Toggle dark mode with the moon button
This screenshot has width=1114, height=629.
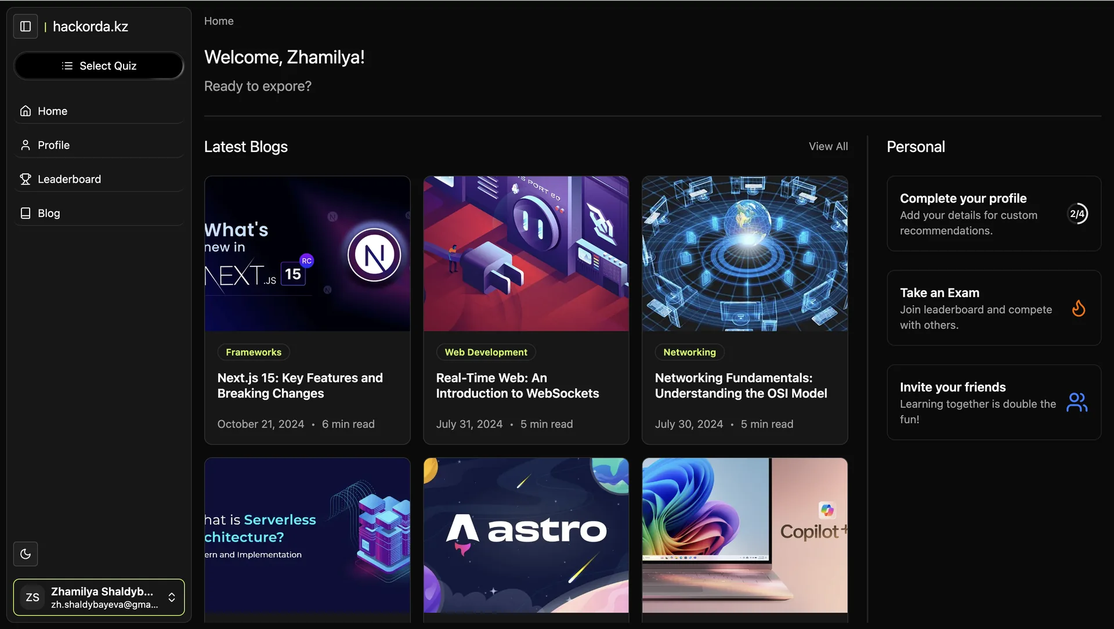coord(26,554)
